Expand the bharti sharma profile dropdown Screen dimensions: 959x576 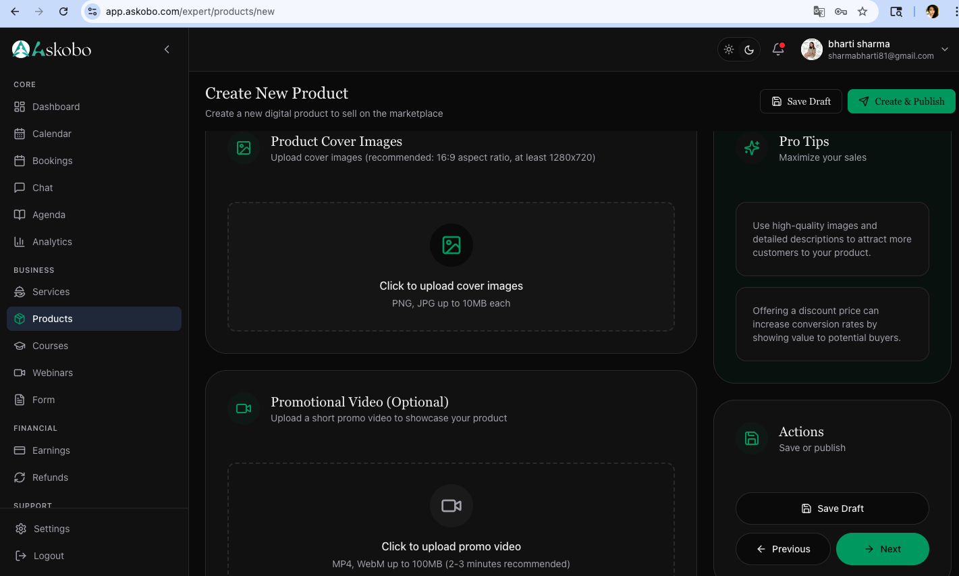point(944,49)
